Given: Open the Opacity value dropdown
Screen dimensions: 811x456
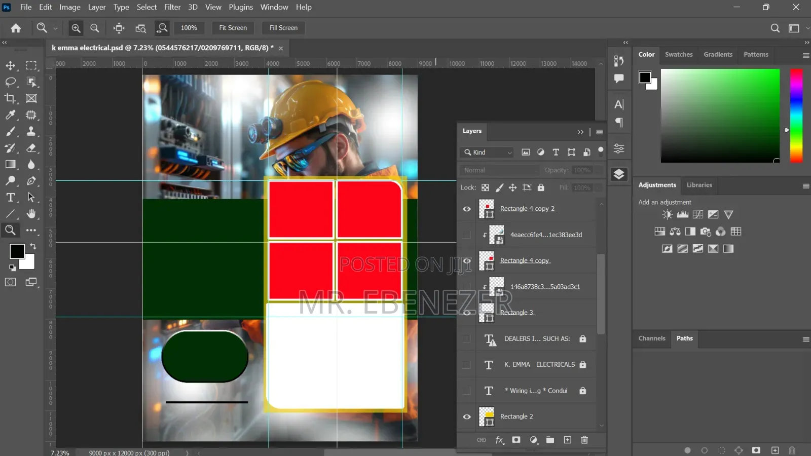Looking at the screenshot, I should pos(598,170).
